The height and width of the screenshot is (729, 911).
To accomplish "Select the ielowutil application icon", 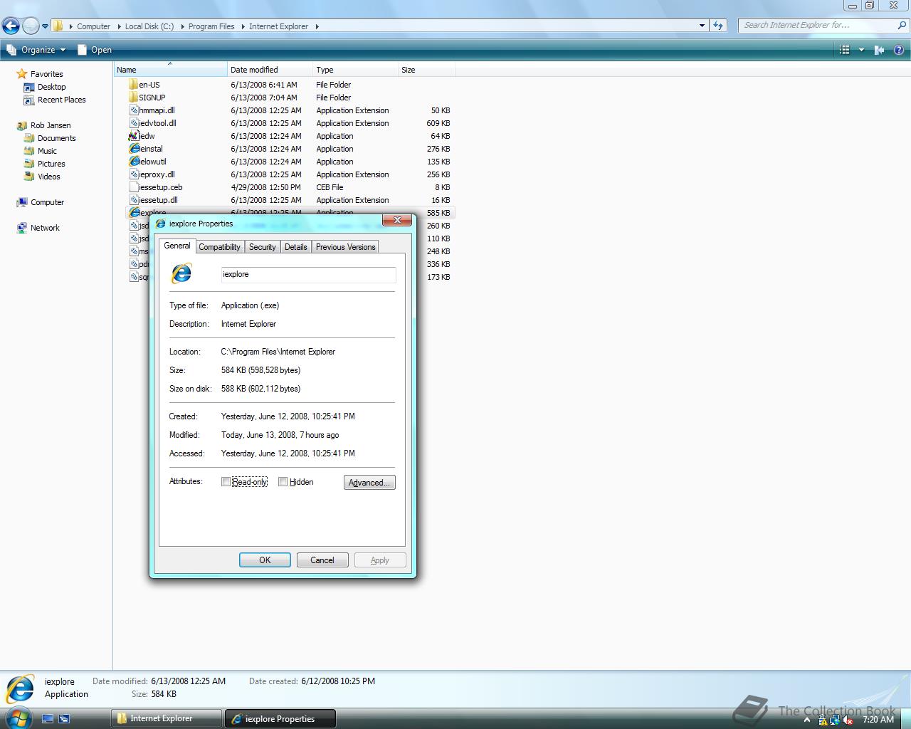I will pyautogui.click(x=134, y=162).
